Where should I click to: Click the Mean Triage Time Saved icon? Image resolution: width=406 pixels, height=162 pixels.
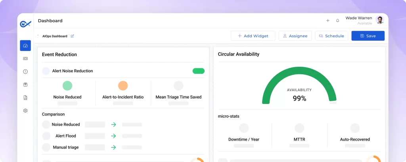click(x=178, y=86)
